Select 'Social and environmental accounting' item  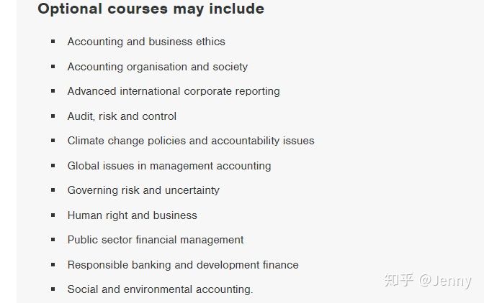point(160,289)
